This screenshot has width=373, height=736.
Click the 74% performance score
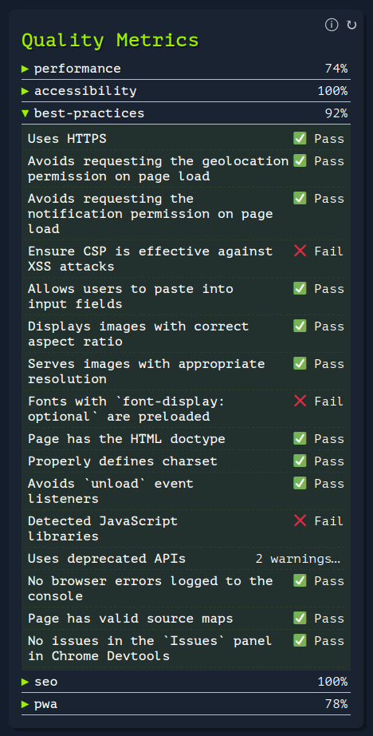click(x=336, y=69)
